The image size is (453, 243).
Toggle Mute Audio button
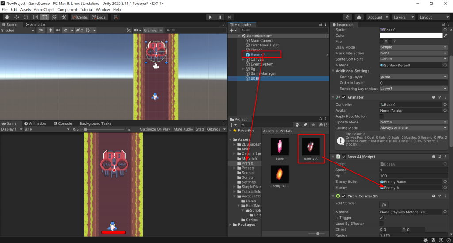183,129
